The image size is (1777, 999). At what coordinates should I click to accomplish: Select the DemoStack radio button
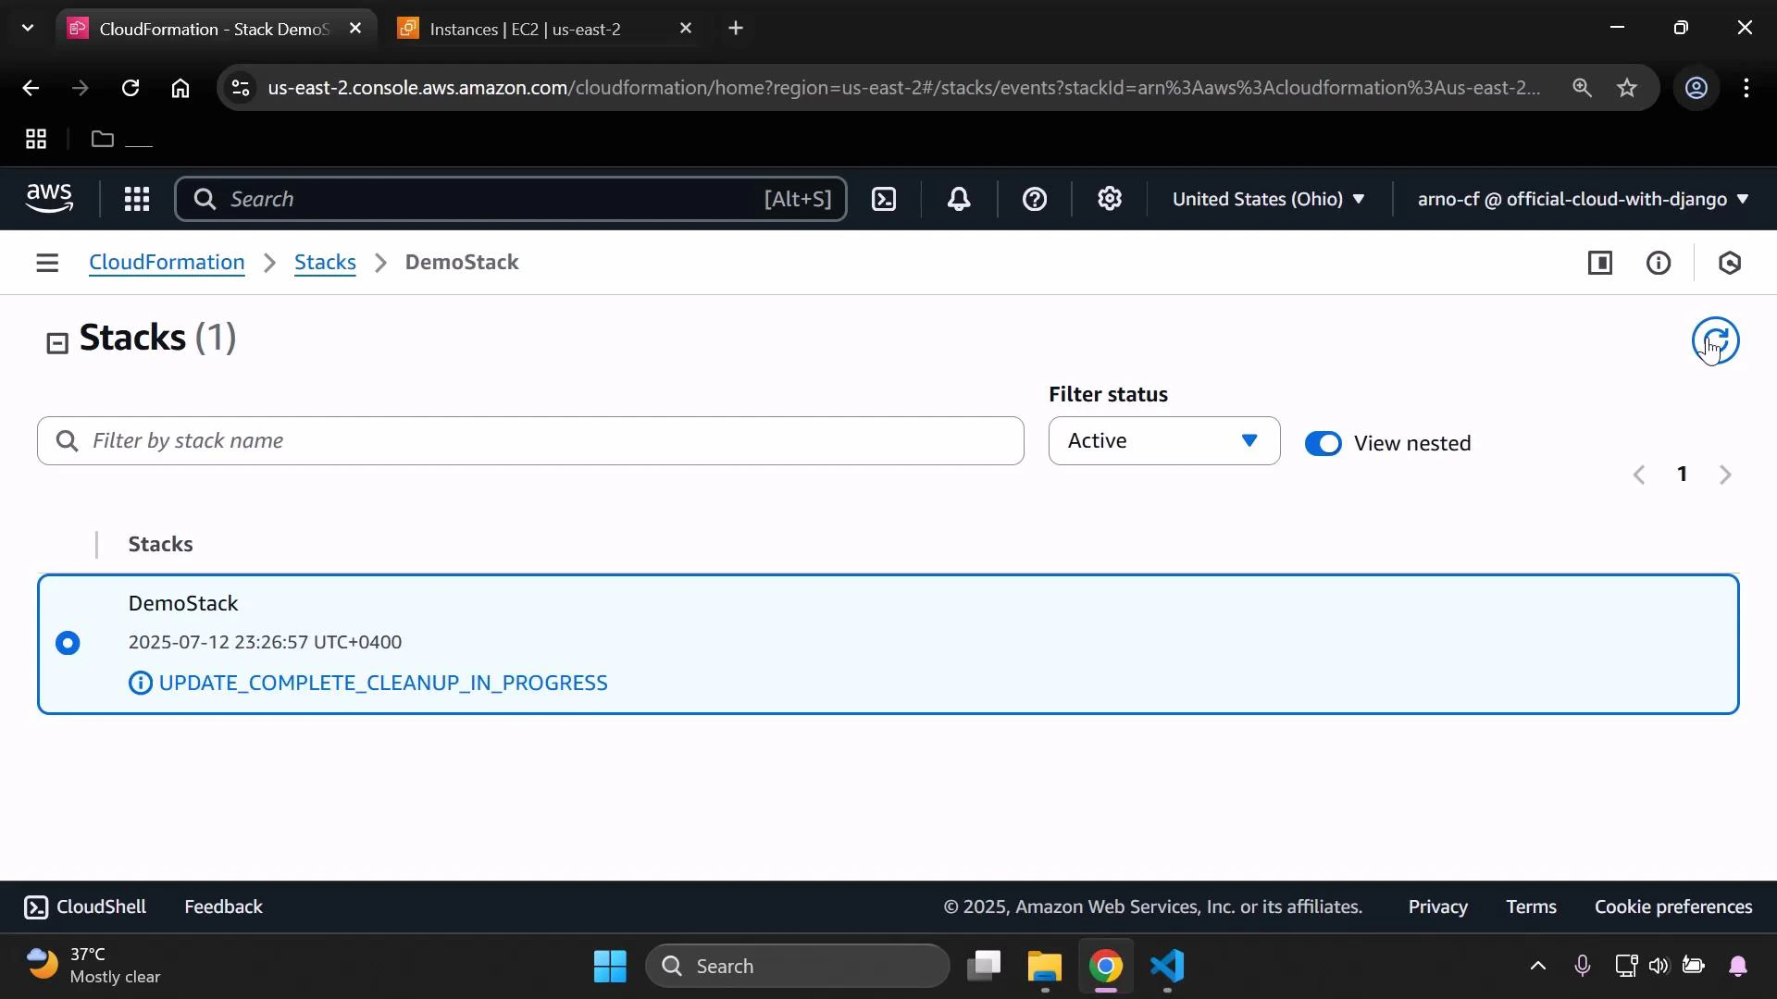click(x=68, y=643)
